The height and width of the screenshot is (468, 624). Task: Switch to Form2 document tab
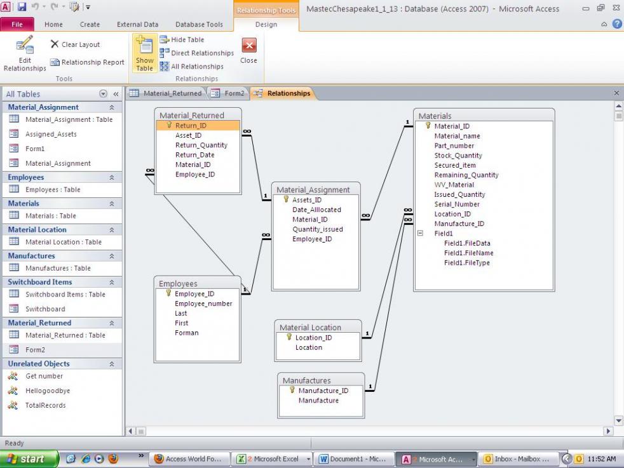(x=228, y=93)
